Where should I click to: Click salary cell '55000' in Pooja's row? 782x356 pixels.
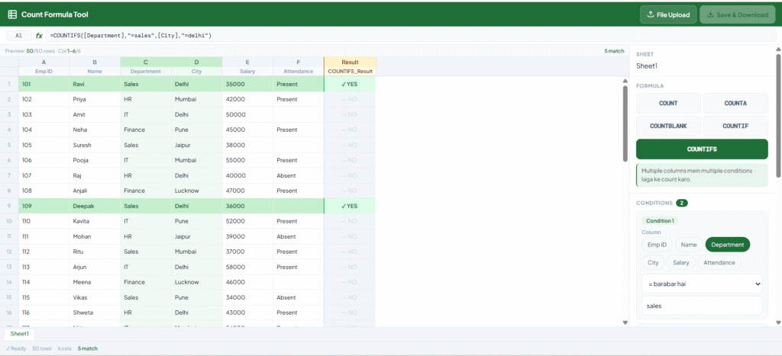[x=247, y=160]
